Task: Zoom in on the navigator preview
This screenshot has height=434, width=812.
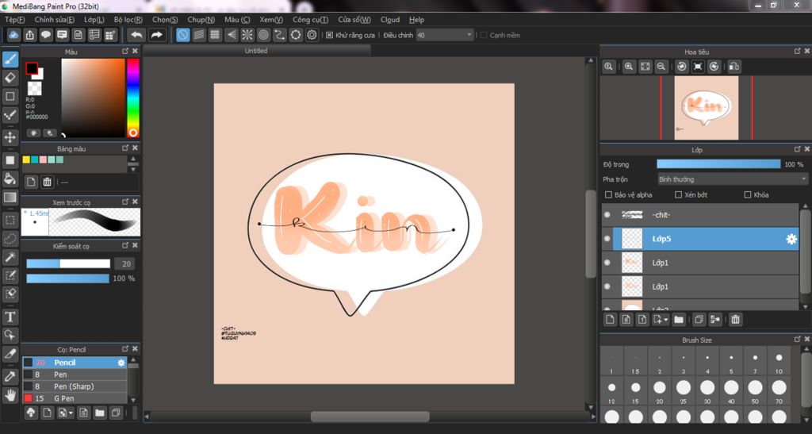Action: tap(629, 67)
